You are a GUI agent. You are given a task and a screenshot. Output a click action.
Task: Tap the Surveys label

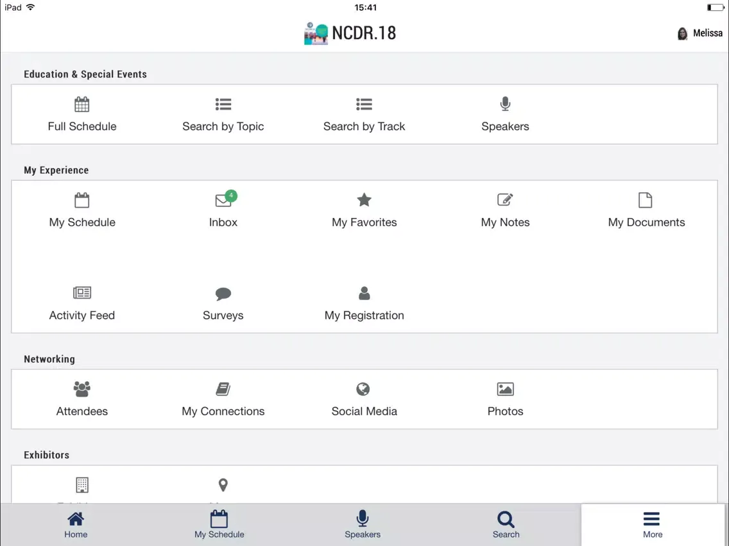coord(223,316)
